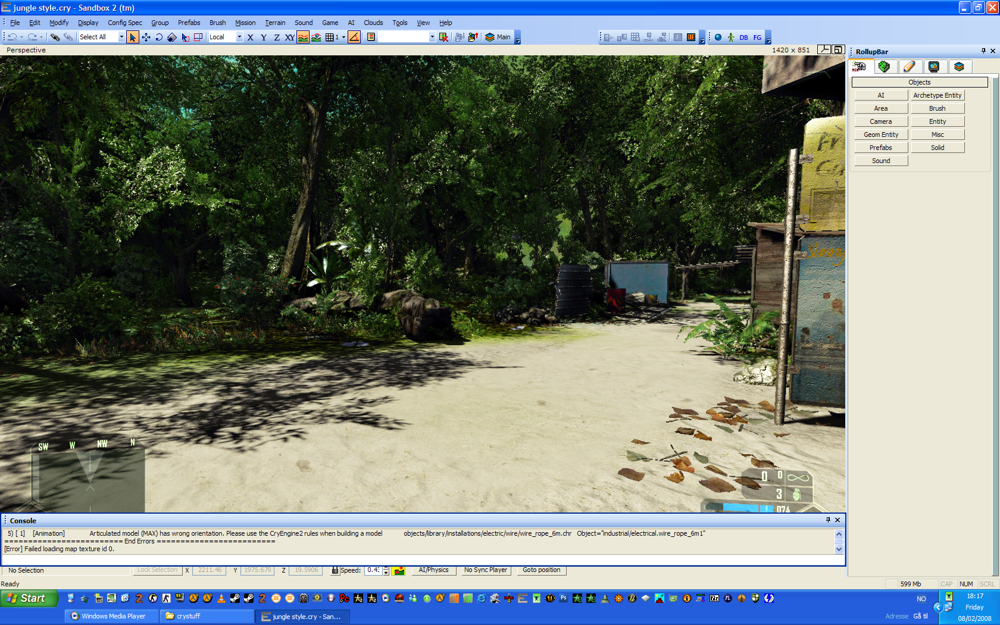
Task: Click the Camera object button
Action: coord(881,121)
